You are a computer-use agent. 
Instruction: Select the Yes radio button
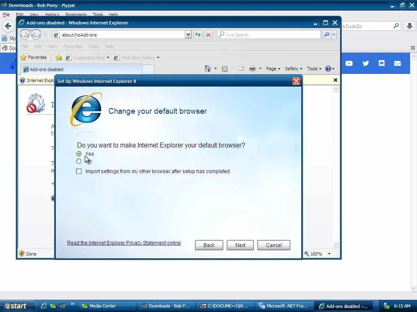(x=79, y=154)
